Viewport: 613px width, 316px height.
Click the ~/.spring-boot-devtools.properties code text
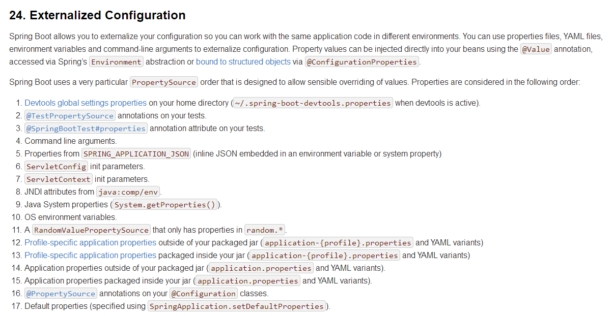click(313, 103)
